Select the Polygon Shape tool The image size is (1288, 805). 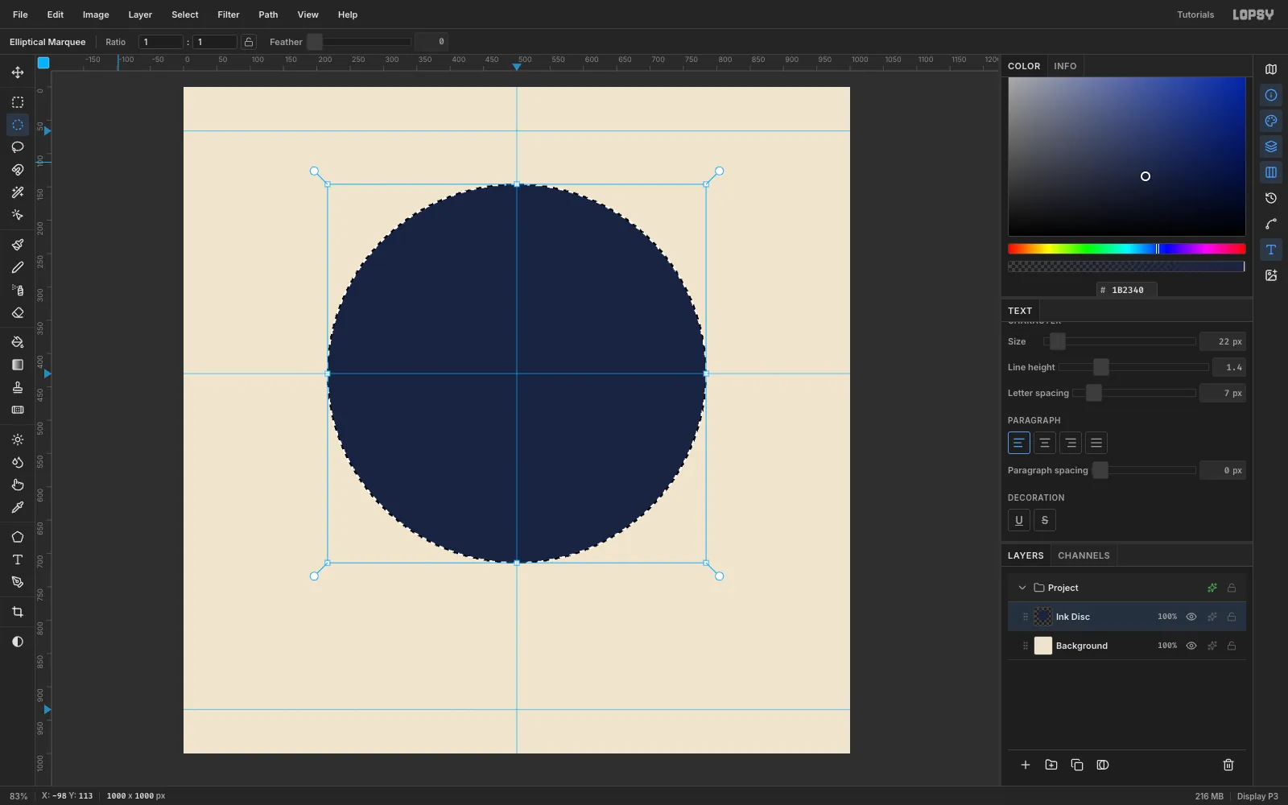coord(18,537)
